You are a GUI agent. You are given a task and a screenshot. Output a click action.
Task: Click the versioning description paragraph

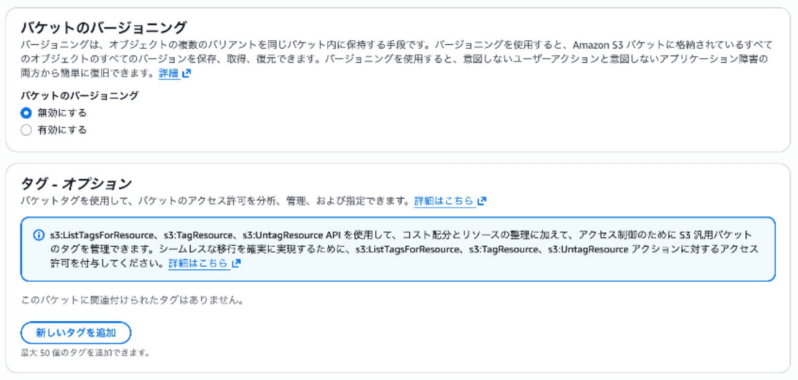(396, 59)
